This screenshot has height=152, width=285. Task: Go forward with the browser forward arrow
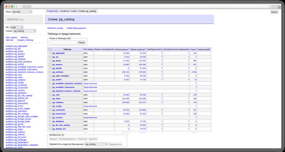point(21,6)
